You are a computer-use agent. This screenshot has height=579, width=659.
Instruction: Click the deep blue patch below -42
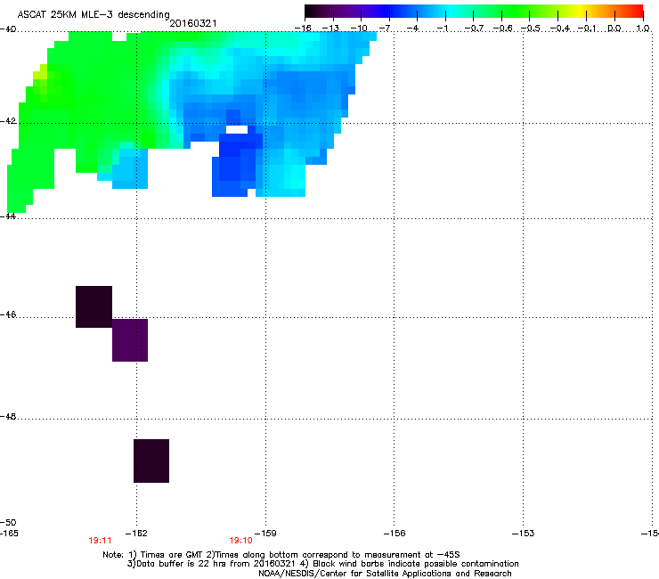(x=238, y=165)
